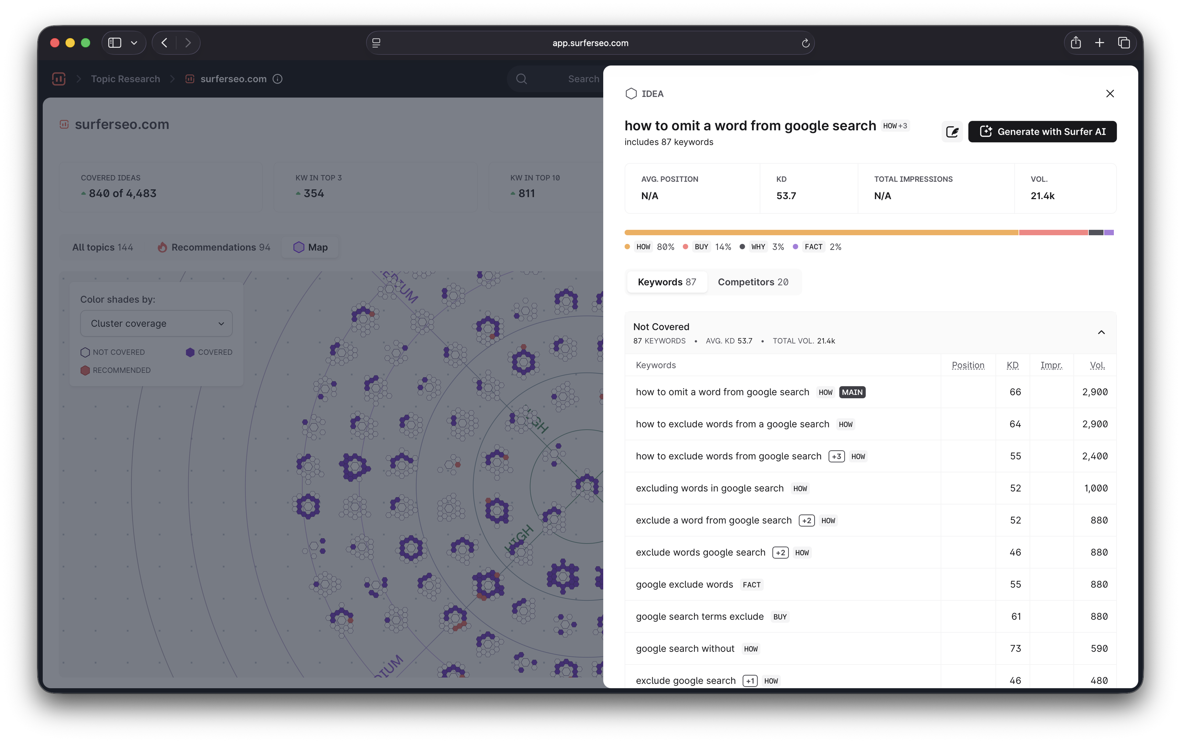
Task: Select the Recommendations tab
Action: click(x=214, y=247)
